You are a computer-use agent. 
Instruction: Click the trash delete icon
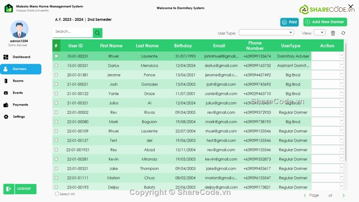point(333,33)
